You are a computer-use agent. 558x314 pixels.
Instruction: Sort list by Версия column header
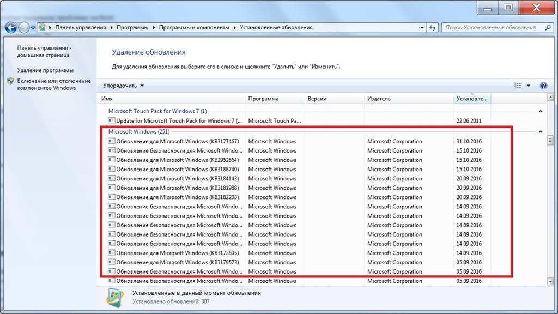[x=335, y=99]
